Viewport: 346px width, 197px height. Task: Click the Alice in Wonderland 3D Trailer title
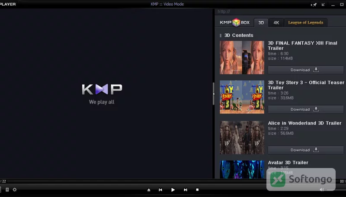(x=304, y=123)
